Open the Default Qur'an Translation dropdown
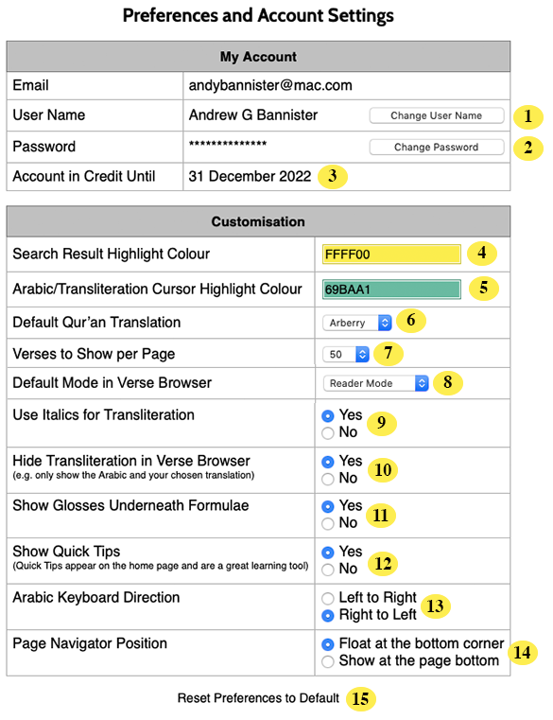Screen dimensions: 553x720 point(357,323)
